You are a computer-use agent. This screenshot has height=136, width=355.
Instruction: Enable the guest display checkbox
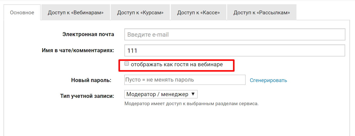[127, 64]
